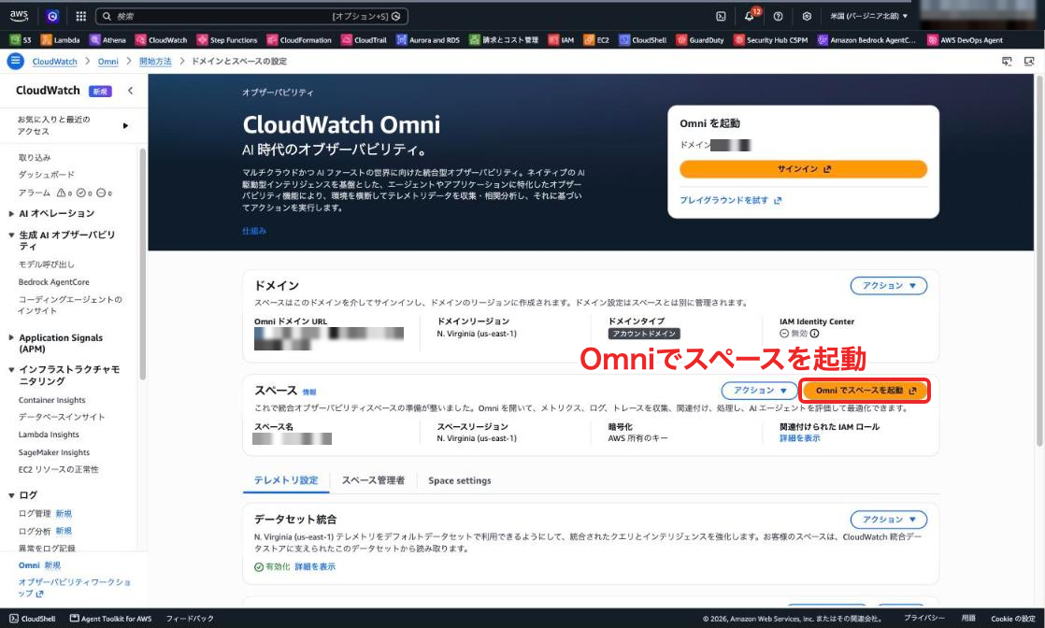Open the region selector dropdown

pyautogui.click(x=868, y=16)
